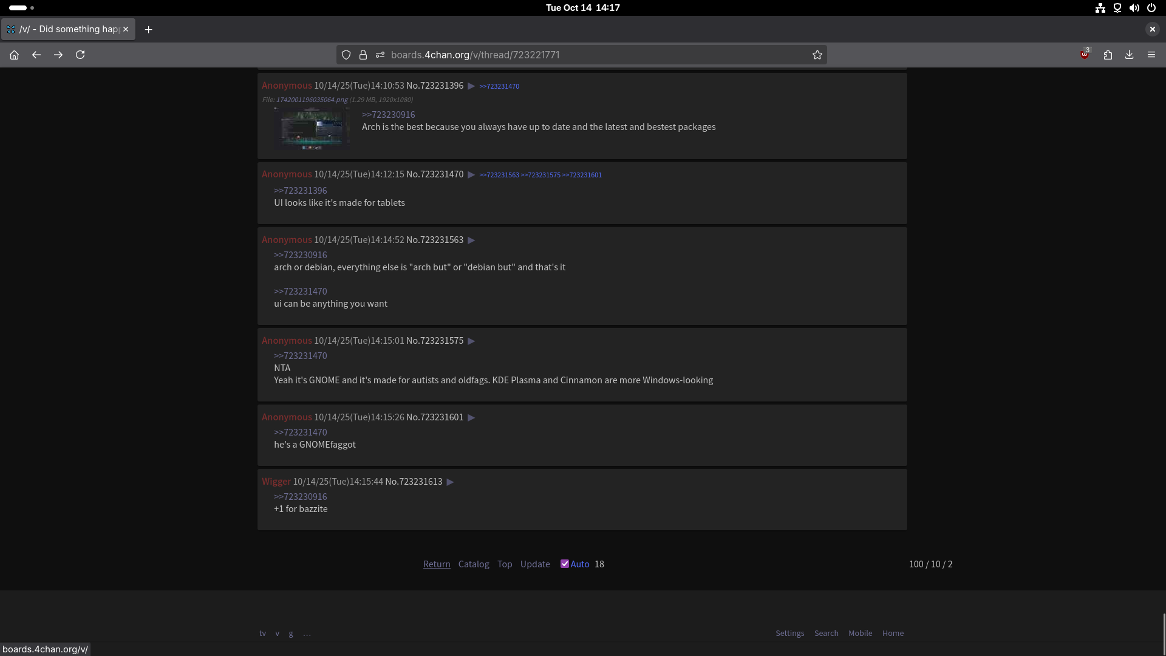Bookmark this page with the star icon
The width and height of the screenshot is (1166, 656).
[817, 55]
